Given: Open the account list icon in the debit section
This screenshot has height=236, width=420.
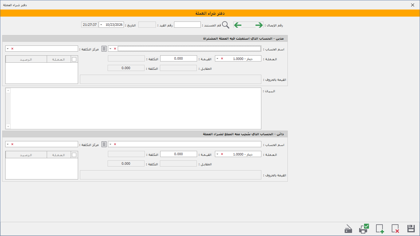Looking at the screenshot, I should click(104, 49).
